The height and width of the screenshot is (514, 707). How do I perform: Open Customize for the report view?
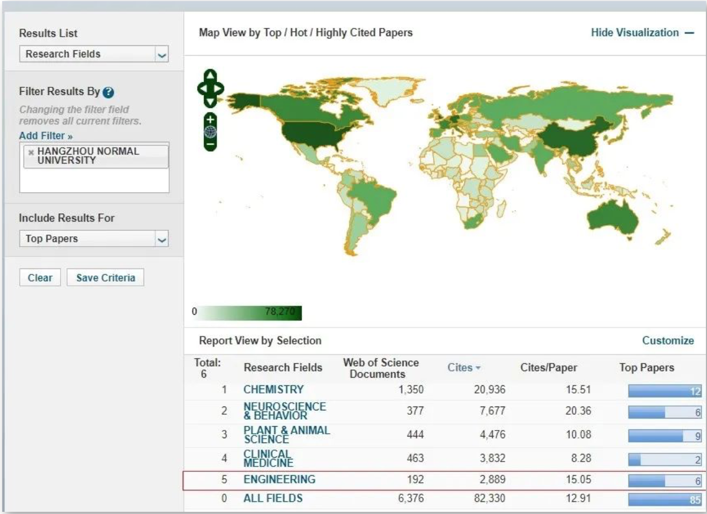(x=667, y=340)
